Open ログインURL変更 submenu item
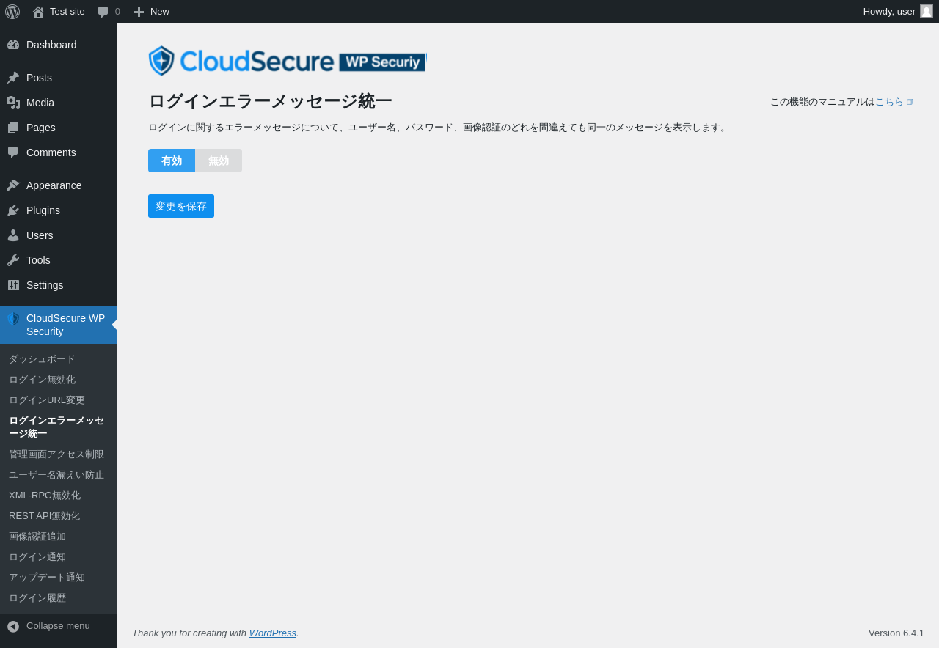The width and height of the screenshot is (939, 648). click(47, 400)
